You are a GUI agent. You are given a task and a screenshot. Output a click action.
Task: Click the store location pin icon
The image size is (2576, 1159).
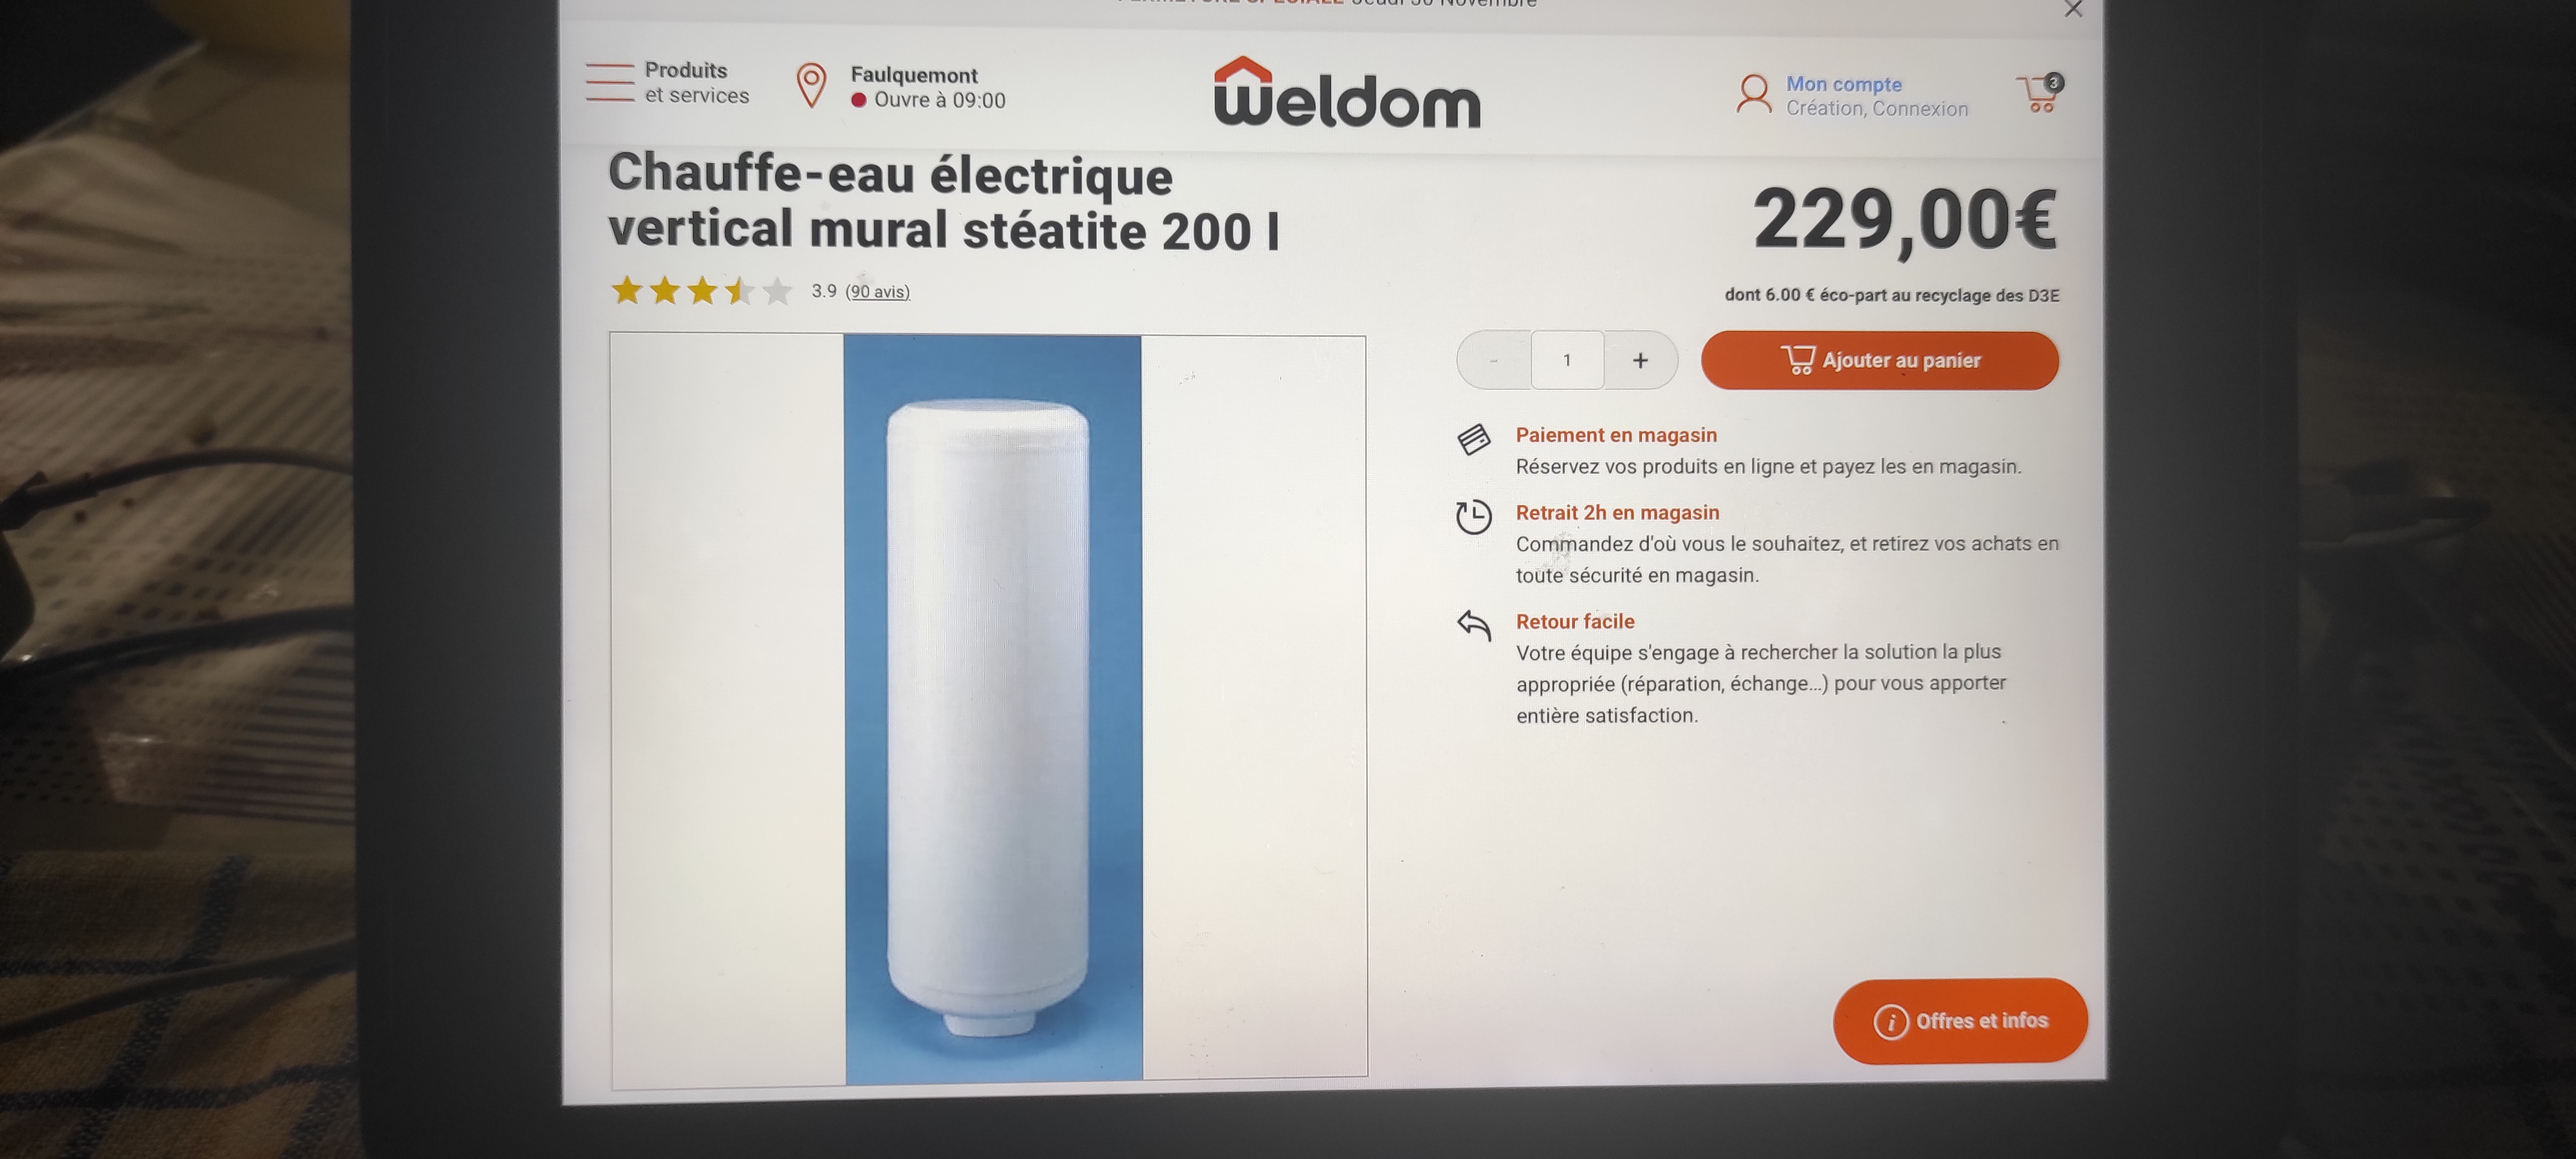click(x=811, y=86)
